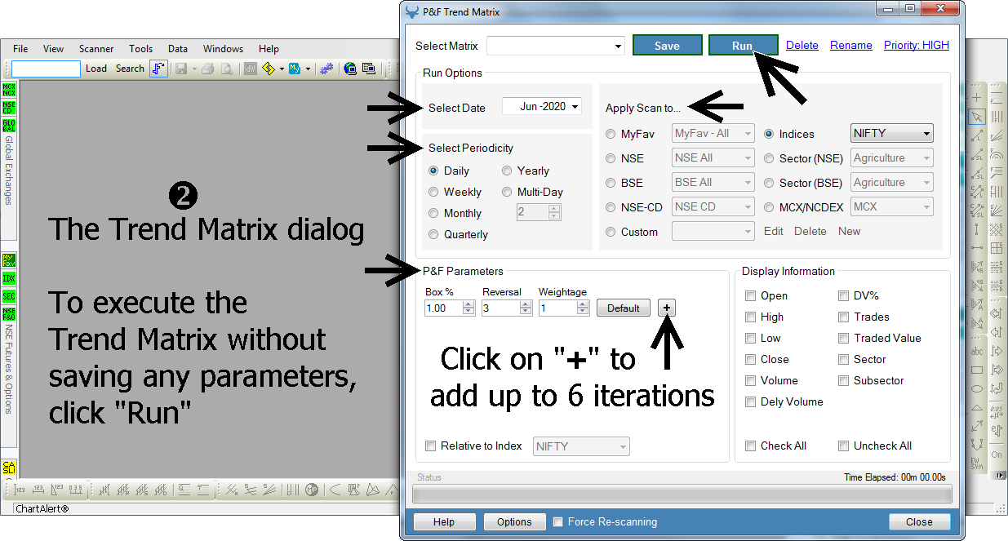Click the MCX NCX sidebar icon

tap(9, 90)
